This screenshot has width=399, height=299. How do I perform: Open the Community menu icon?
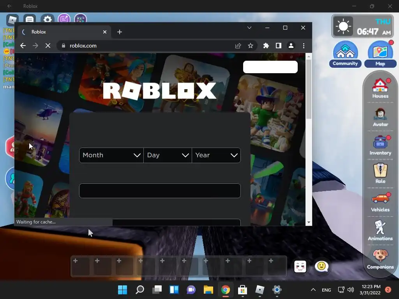click(x=345, y=54)
